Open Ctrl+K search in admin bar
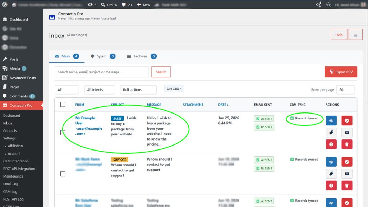The height and width of the screenshot is (207, 368). point(109,4)
